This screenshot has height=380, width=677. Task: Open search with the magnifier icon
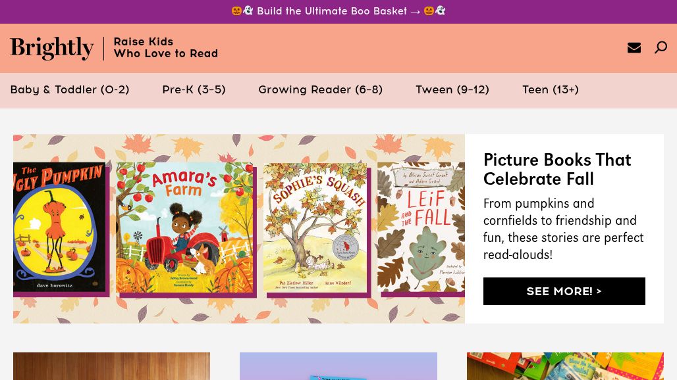(661, 47)
